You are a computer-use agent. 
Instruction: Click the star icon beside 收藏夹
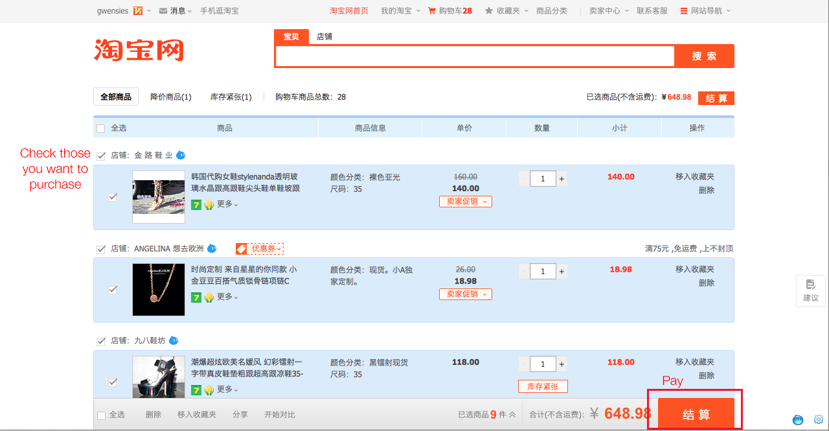(490, 11)
